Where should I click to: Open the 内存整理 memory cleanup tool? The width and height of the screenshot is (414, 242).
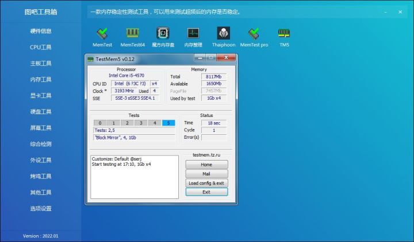click(193, 35)
